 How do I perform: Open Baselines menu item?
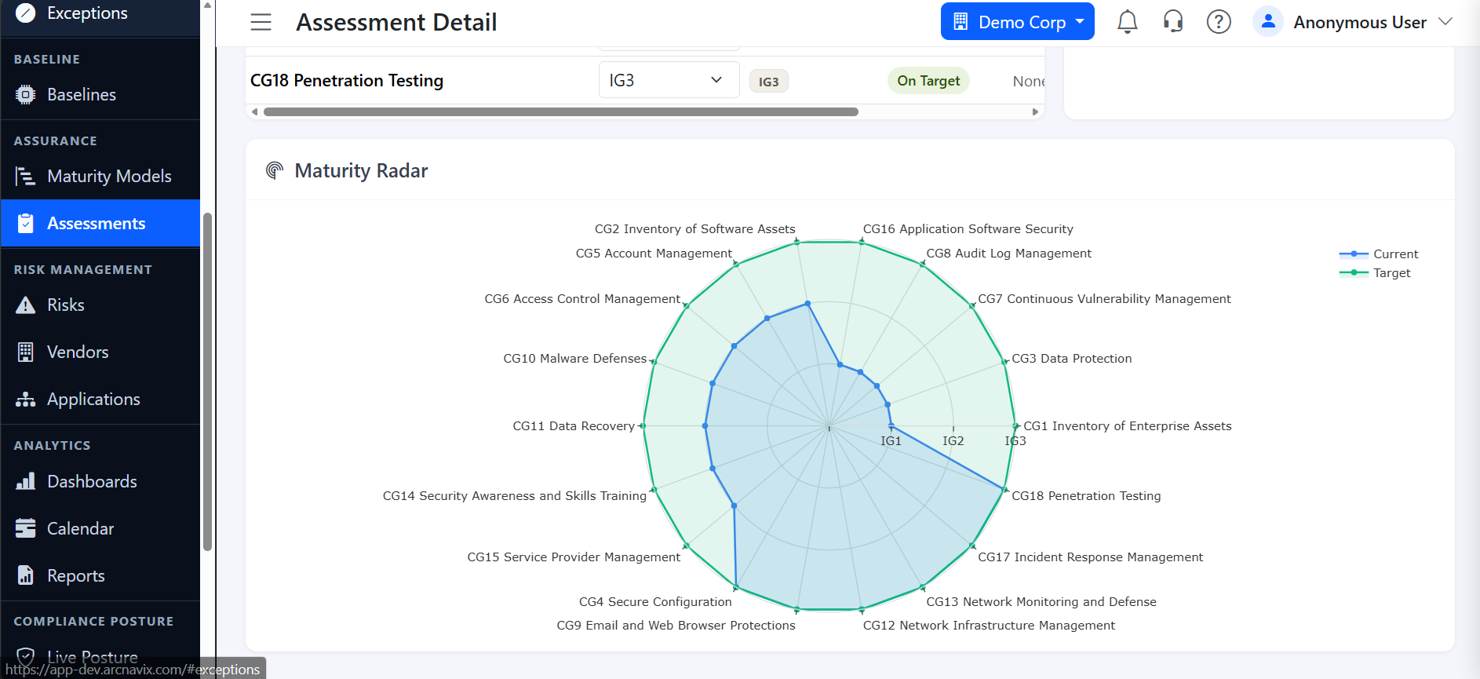click(100, 95)
